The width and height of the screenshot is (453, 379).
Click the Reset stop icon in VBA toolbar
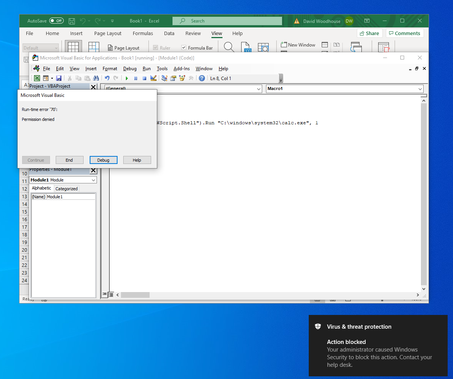tap(145, 78)
